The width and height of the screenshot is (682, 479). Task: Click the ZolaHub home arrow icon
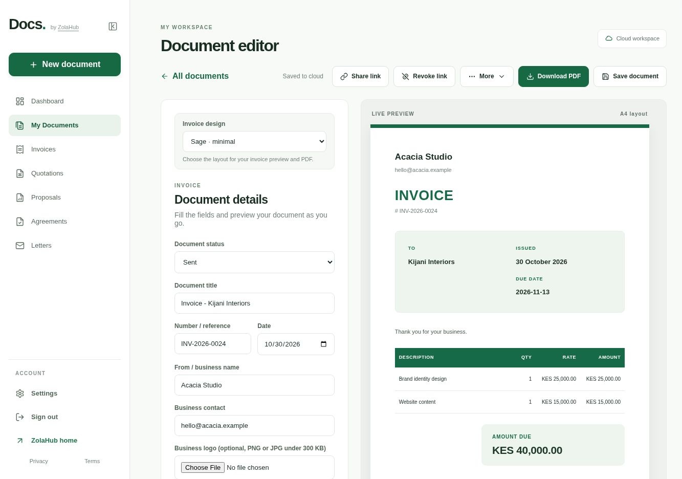[20, 441]
